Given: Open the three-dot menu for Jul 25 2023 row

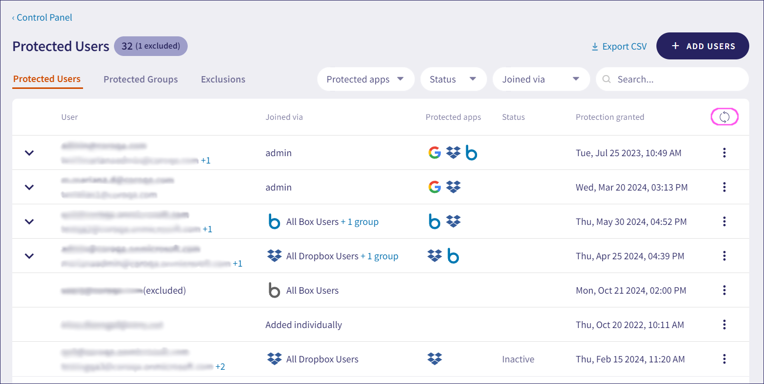Looking at the screenshot, I should (x=724, y=153).
